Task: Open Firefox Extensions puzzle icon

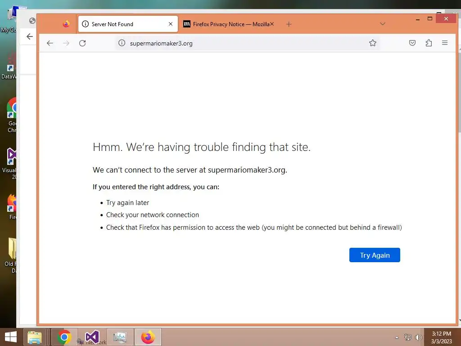Action: (429, 43)
